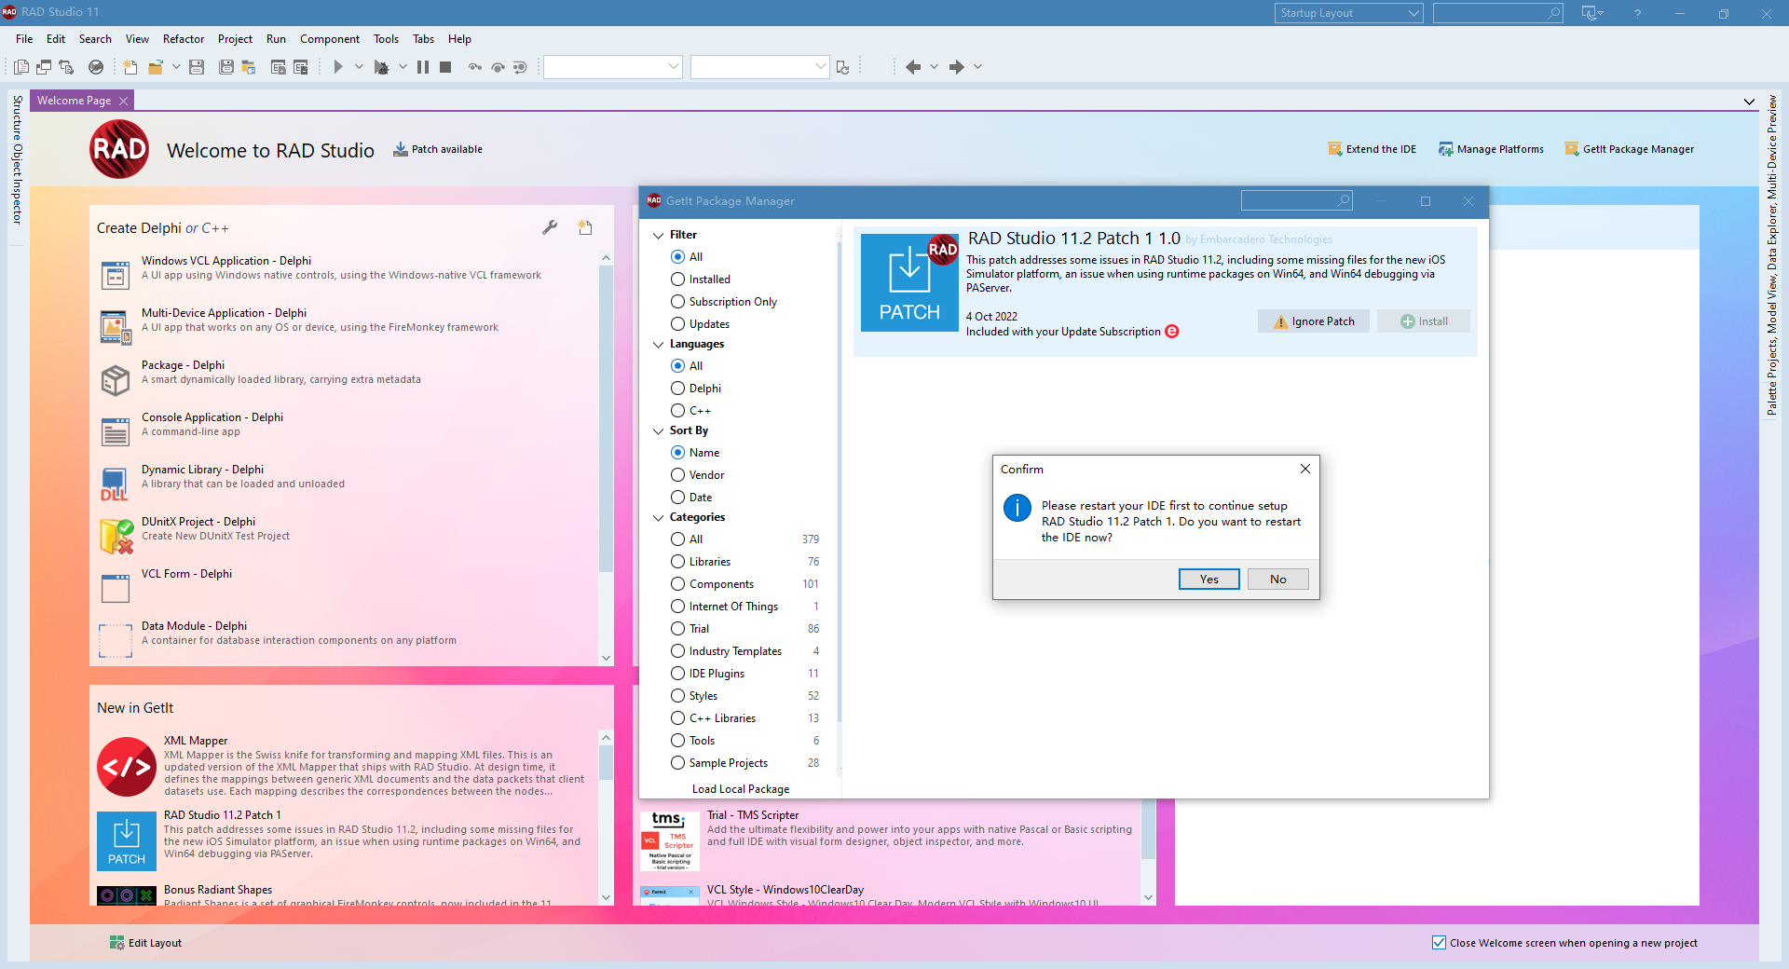Click the back navigation arrow icon
1789x969 pixels.
point(913,67)
